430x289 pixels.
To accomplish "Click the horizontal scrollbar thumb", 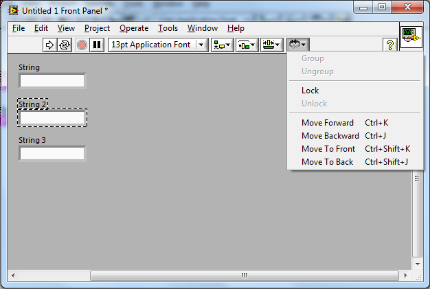I will [244, 275].
